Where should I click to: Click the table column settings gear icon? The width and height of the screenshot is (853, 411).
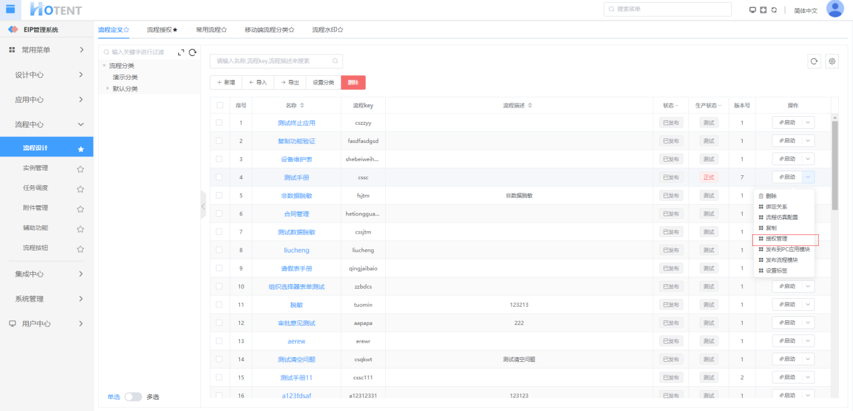(x=832, y=61)
